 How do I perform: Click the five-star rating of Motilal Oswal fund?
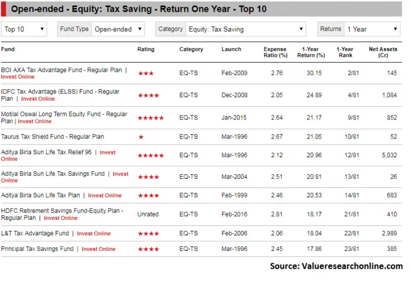pyautogui.click(x=151, y=118)
